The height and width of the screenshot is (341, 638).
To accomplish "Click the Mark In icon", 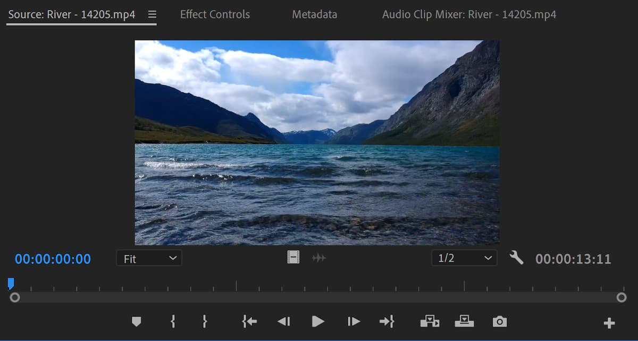I will pos(172,321).
